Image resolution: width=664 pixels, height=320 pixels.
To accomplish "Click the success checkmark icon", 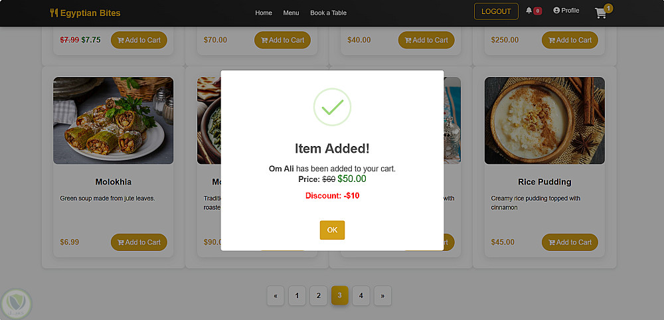I will [332, 107].
